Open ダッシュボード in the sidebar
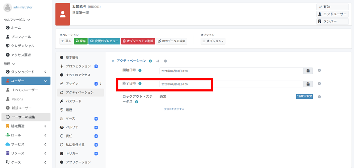 26,72
